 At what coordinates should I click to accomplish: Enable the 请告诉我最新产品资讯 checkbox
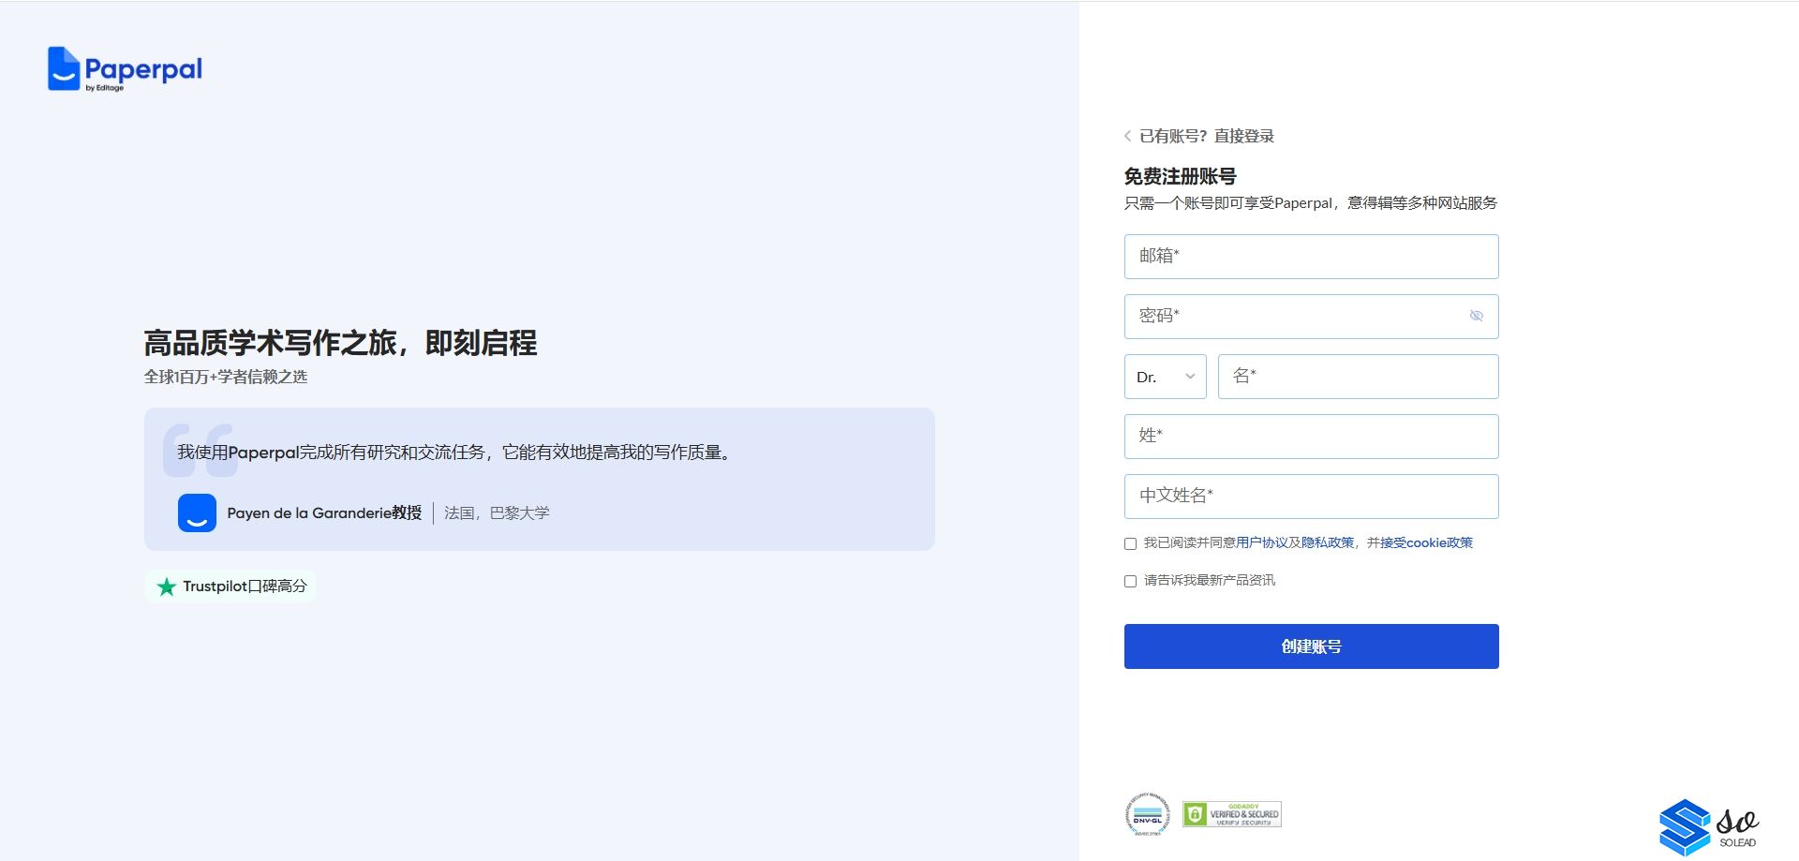click(x=1130, y=581)
